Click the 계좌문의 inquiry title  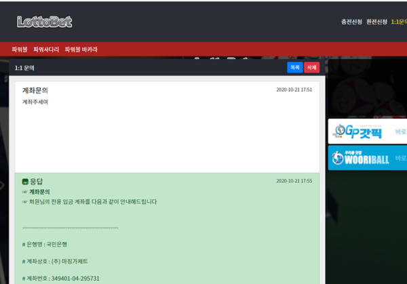(35, 90)
